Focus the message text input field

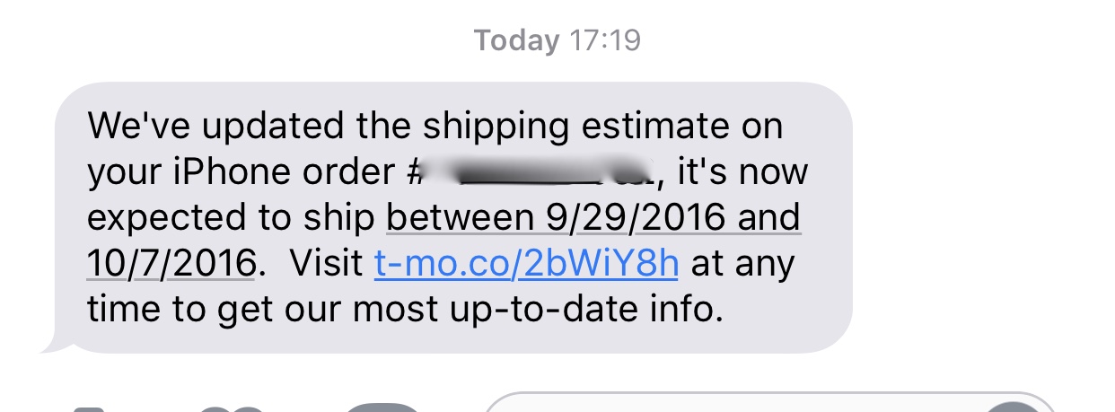click(x=736, y=407)
